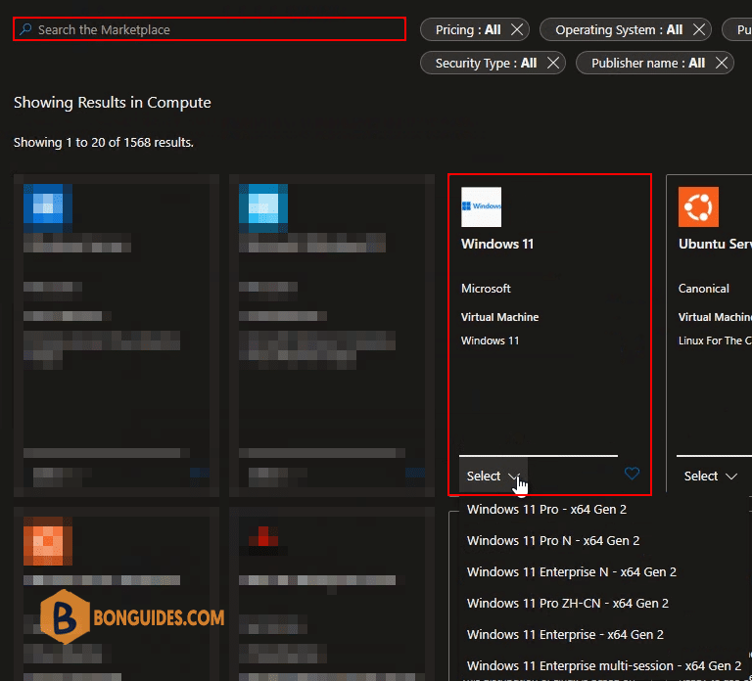Open the Windows 11 card title
The height and width of the screenshot is (681, 752).
(496, 244)
